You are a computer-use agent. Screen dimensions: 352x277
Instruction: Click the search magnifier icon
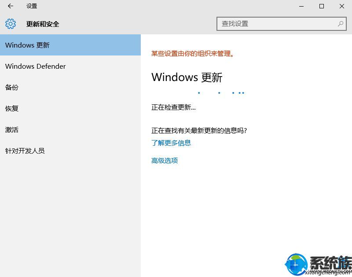tap(340, 24)
